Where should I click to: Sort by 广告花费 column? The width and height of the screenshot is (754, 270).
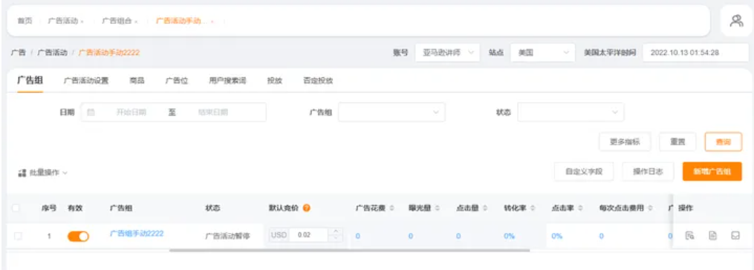point(392,208)
